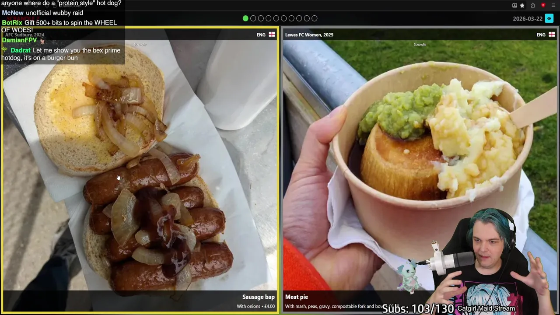The height and width of the screenshot is (315, 560).
Task: Click the England flag on the Lewes FC Women card
Action: 552,35
